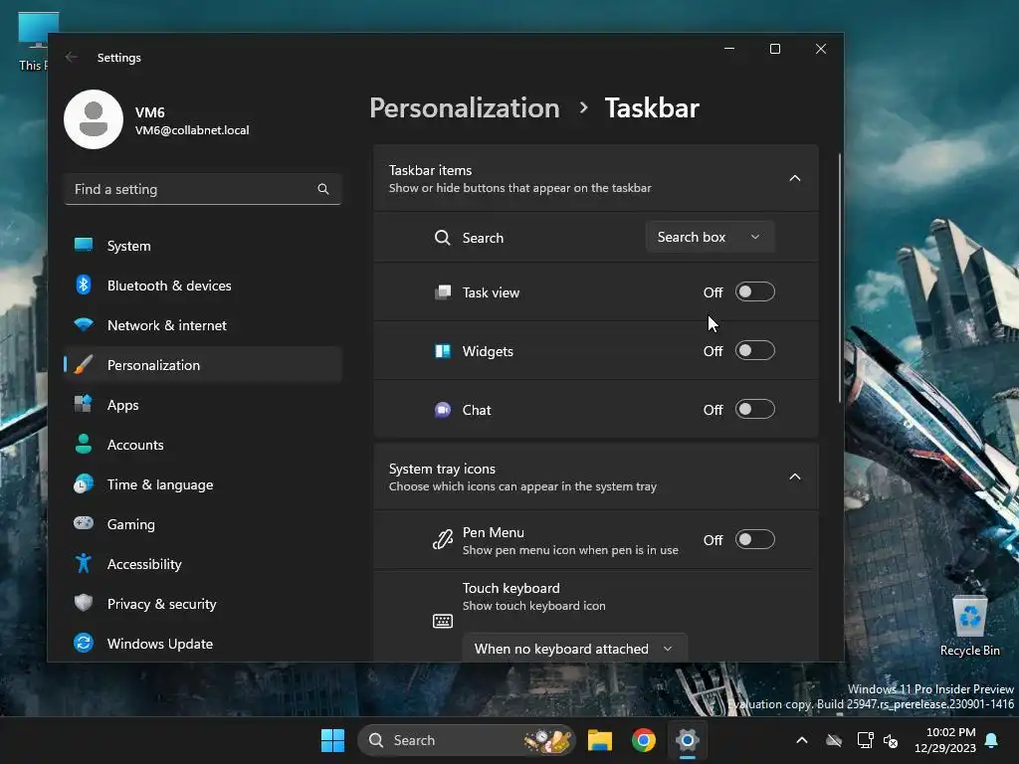Click the Widgets icon
The width and height of the screenshot is (1019, 764).
[x=443, y=351]
